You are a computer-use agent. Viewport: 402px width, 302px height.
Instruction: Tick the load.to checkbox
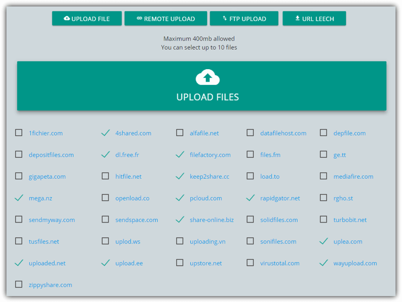click(x=250, y=176)
